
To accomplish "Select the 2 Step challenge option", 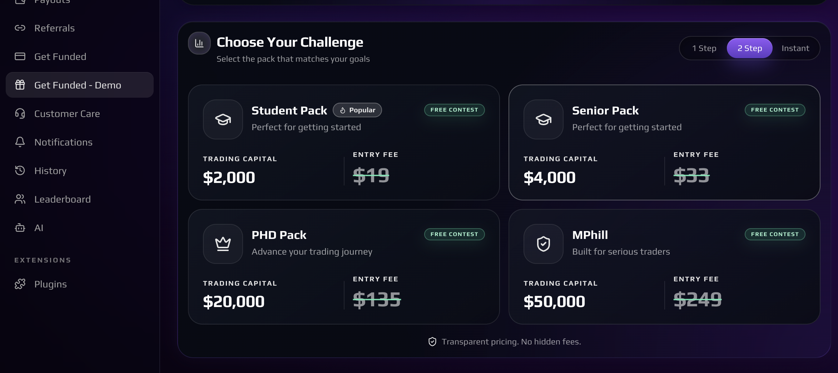I will pyautogui.click(x=750, y=48).
